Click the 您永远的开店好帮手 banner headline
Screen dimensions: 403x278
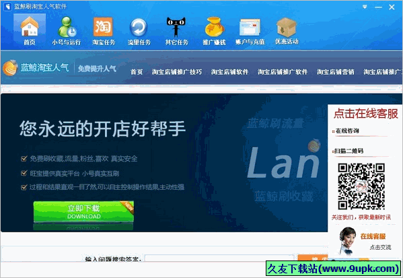coord(102,129)
